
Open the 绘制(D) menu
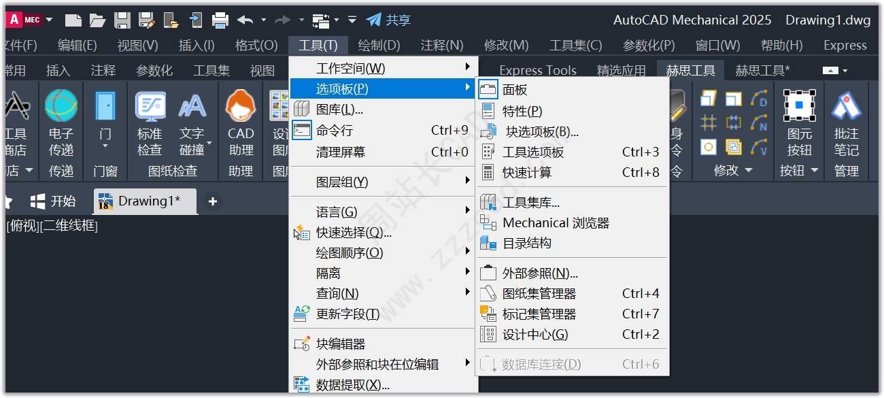coord(379,46)
